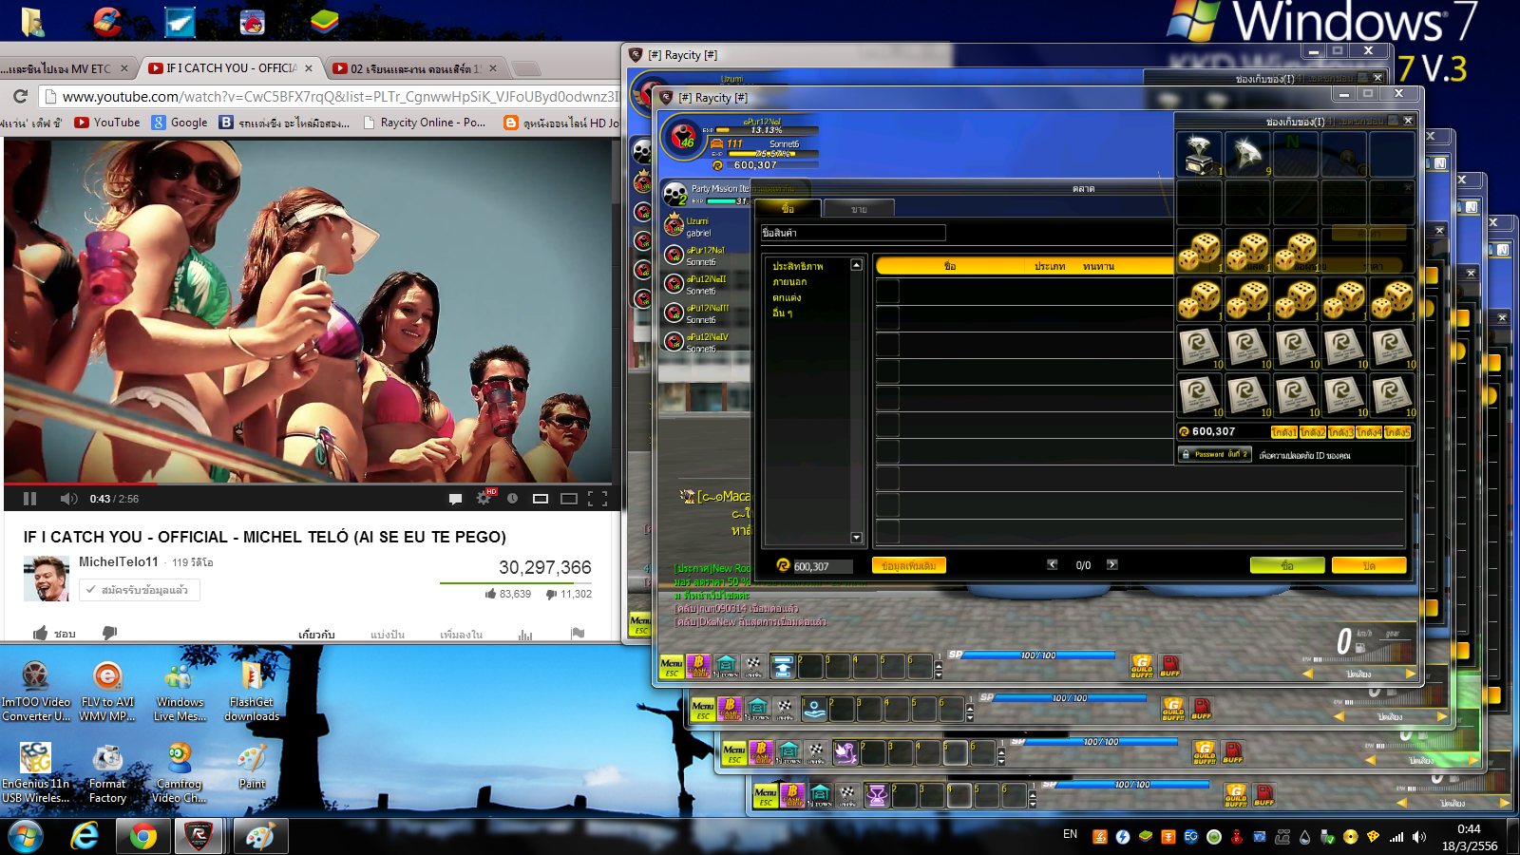Report video with the flag icon
Viewport: 1520px width, 855px height.
(x=578, y=634)
